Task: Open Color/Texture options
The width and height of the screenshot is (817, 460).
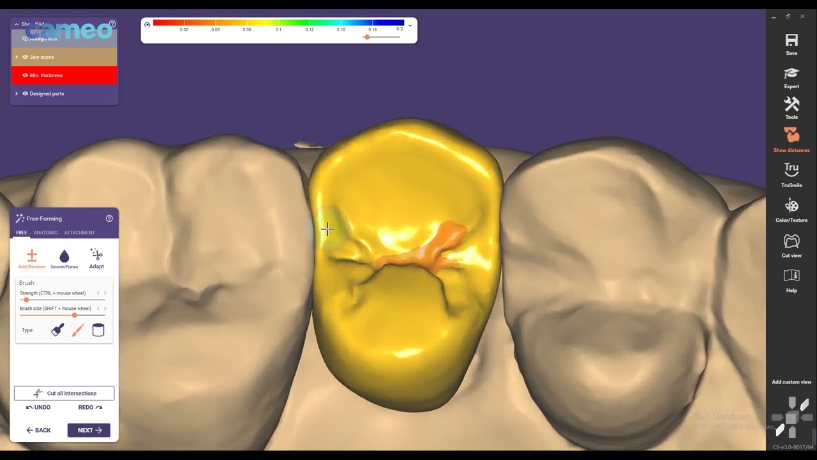Action: pyautogui.click(x=791, y=210)
